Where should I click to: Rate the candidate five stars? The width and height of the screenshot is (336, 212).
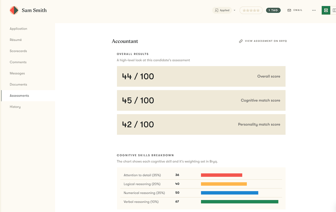(258, 10)
